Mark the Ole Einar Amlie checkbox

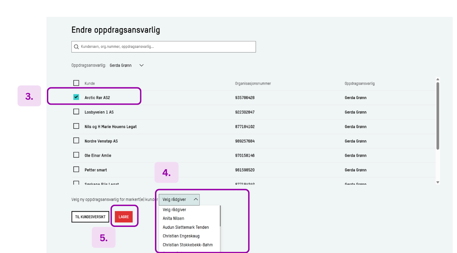coord(76,155)
